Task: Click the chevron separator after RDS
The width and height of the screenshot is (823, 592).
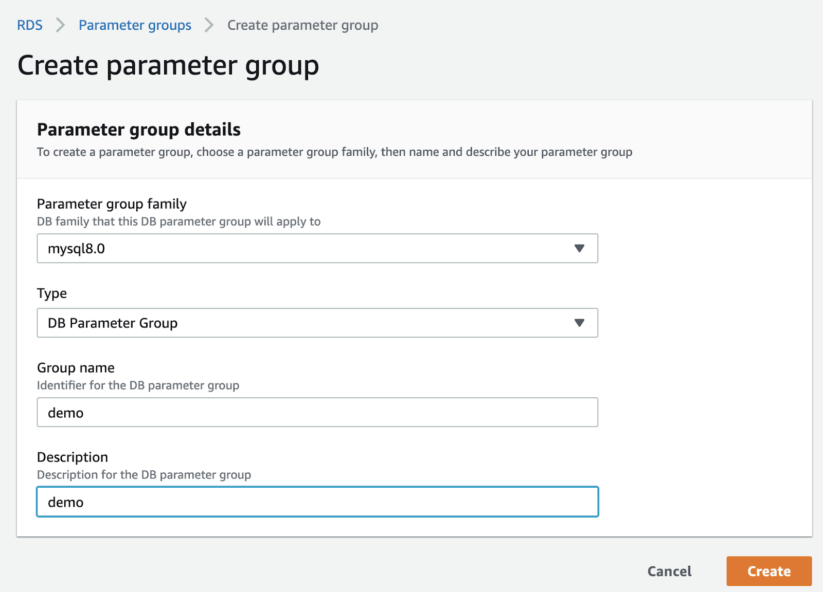Action: [61, 25]
